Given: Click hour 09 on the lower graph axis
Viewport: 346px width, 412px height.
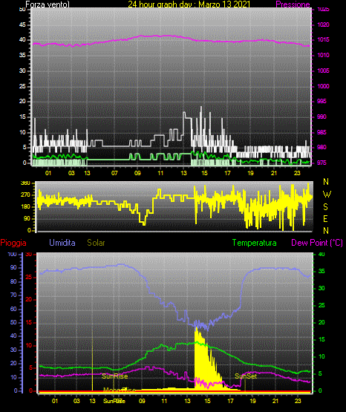Looking at the screenshot, I should [142, 401].
